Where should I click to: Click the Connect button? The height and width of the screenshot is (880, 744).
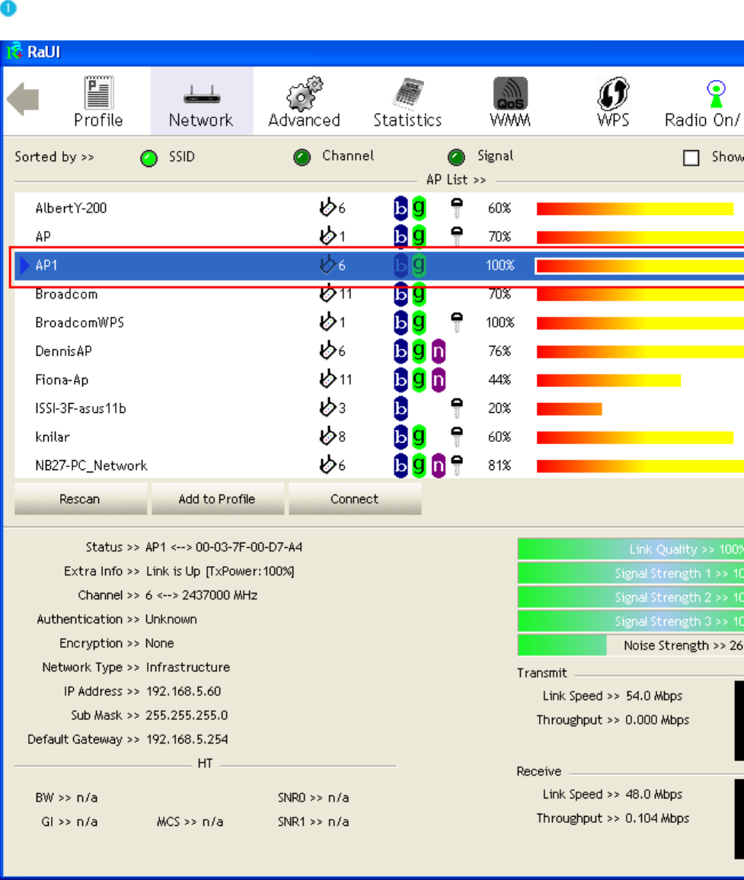click(355, 498)
